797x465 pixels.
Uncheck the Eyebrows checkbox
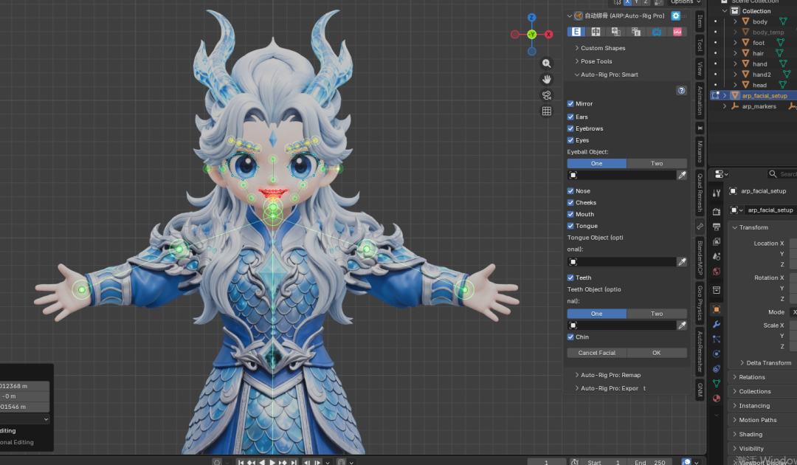pyautogui.click(x=570, y=128)
